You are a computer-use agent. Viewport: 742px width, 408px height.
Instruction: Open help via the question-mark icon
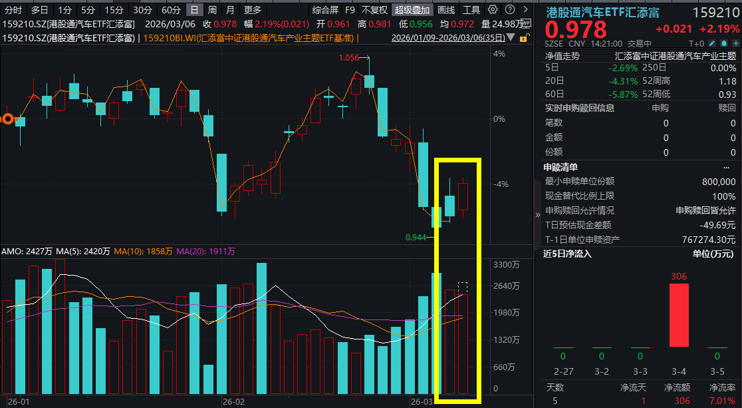pos(509,10)
